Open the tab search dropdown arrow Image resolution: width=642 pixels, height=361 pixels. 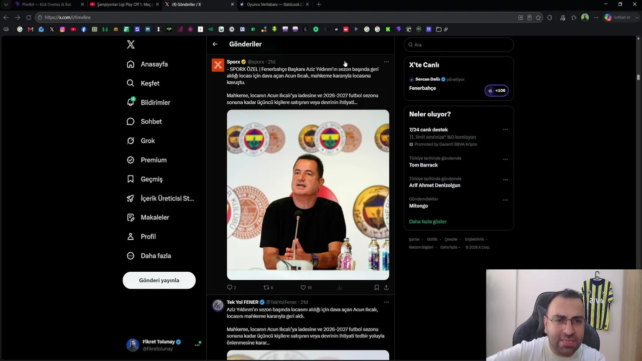coord(6,5)
